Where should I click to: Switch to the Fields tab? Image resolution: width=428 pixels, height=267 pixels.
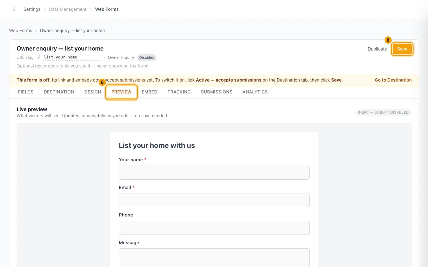pos(26,92)
